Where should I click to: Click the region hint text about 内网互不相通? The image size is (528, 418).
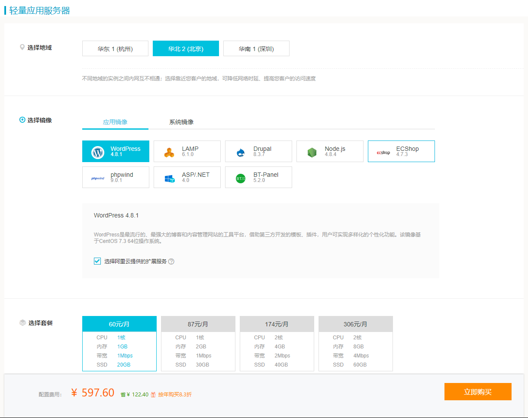199,79
